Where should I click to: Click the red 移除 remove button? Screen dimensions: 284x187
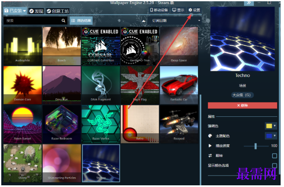(243, 105)
